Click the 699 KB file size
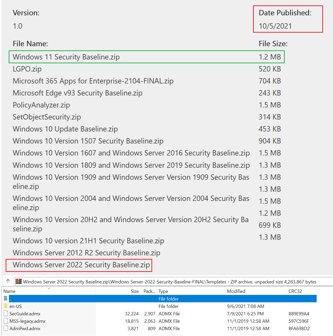The image size is (333, 336). click(x=270, y=225)
